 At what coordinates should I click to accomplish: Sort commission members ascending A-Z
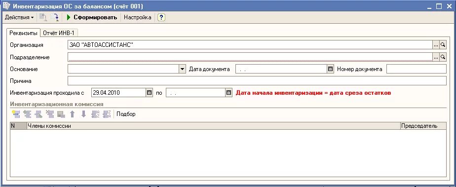pos(95,114)
